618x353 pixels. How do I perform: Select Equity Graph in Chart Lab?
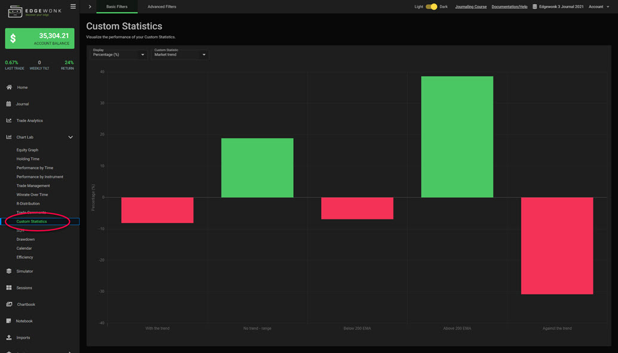click(27, 150)
